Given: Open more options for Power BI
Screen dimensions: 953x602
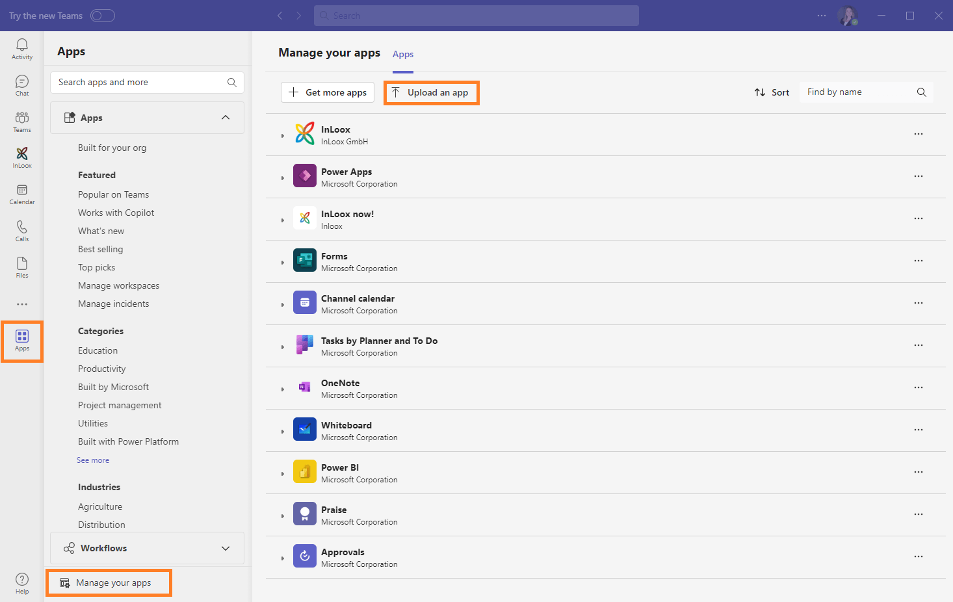Looking at the screenshot, I should click(x=919, y=472).
